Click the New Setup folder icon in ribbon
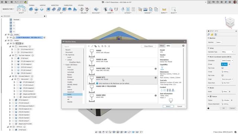The width and height of the screenshot is (238, 134). click(19, 9)
